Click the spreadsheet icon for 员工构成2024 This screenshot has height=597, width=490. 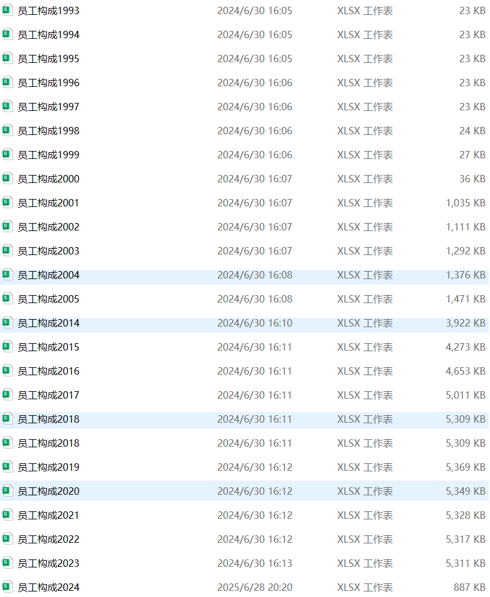pos(7,587)
